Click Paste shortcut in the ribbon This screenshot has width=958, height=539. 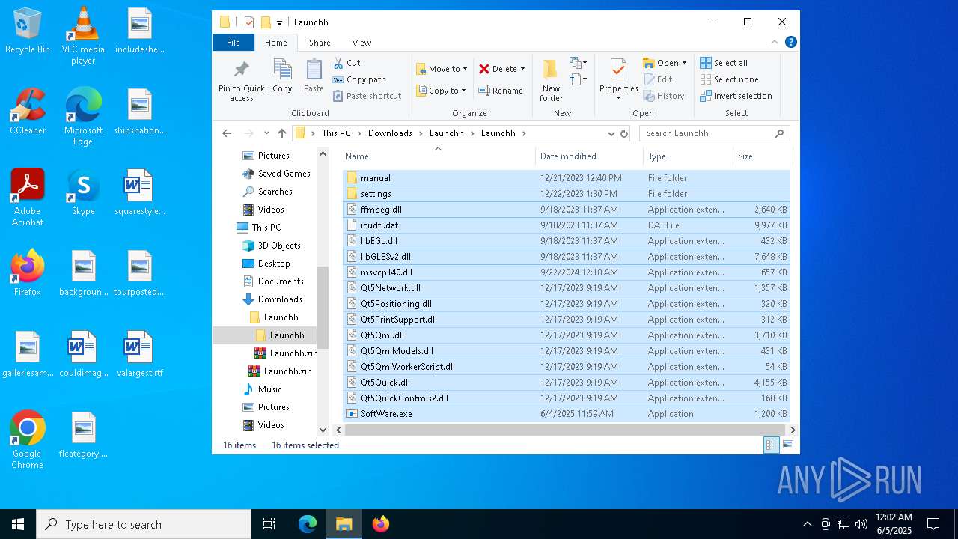367,96
